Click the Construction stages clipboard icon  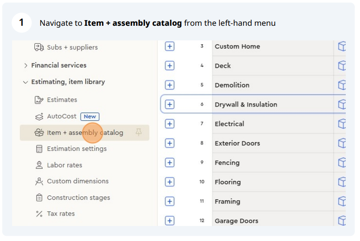[39, 198]
